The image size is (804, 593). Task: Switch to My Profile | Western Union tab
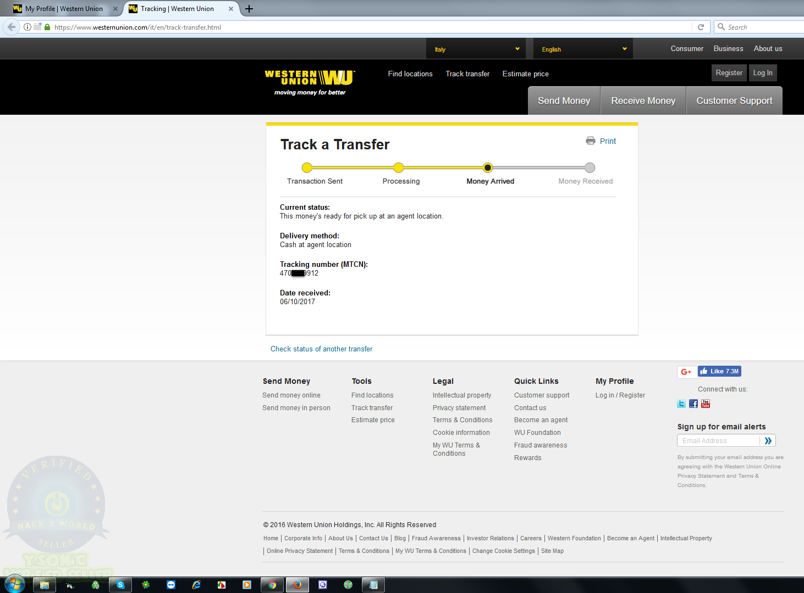point(64,9)
